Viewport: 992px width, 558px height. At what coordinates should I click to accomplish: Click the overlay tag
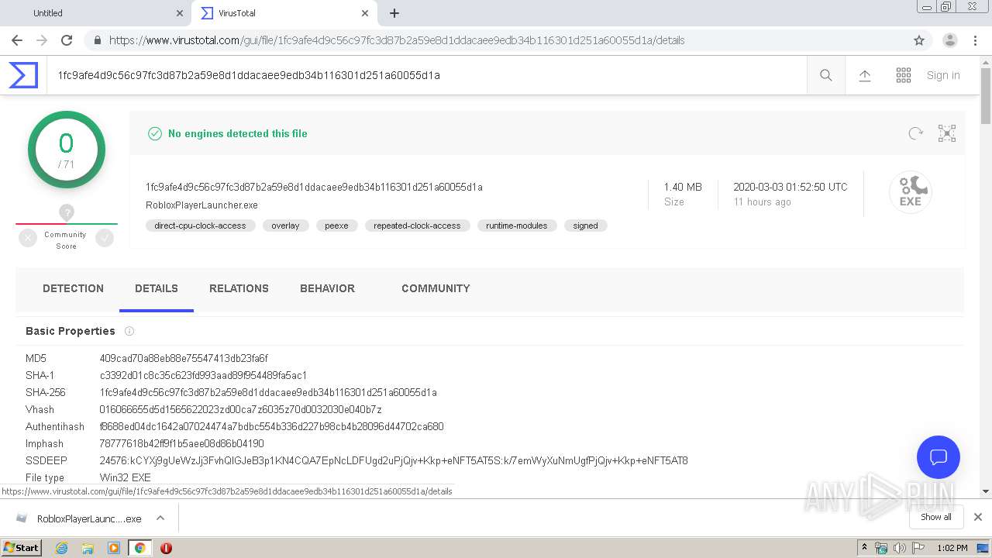(x=285, y=226)
